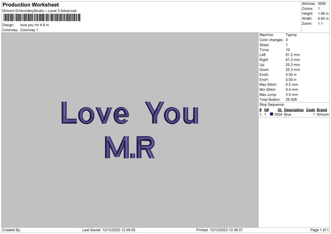
Task: Click the Machine value Tajima
Action: (x=291, y=35)
